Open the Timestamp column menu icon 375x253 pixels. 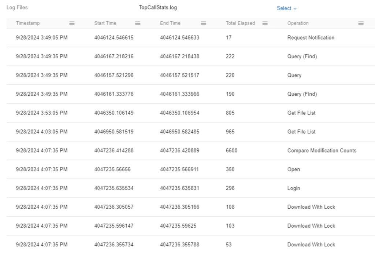[72, 23]
